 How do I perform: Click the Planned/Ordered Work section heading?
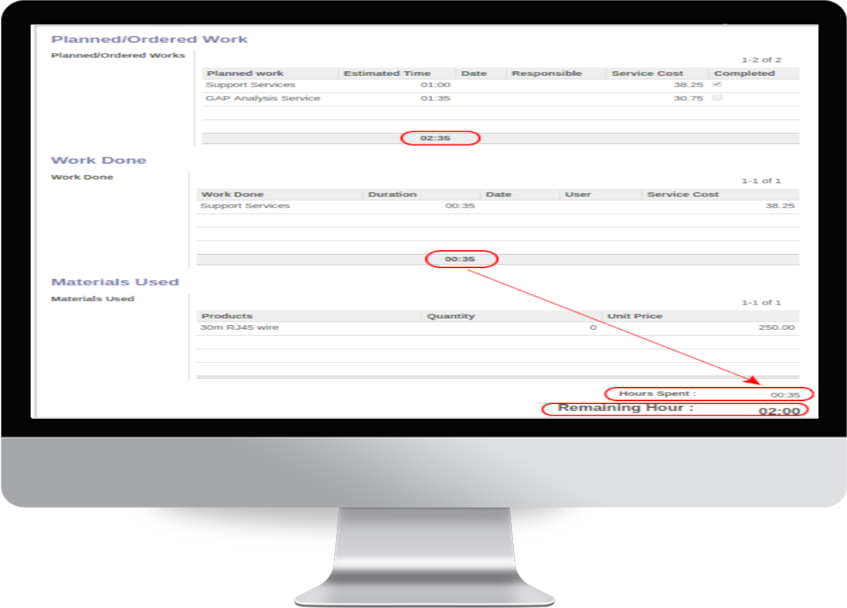tap(150, 39)
